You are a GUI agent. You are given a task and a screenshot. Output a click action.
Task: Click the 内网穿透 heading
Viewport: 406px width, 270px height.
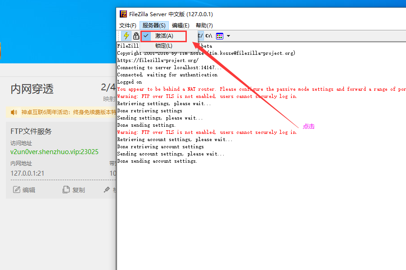coord(32,89)
